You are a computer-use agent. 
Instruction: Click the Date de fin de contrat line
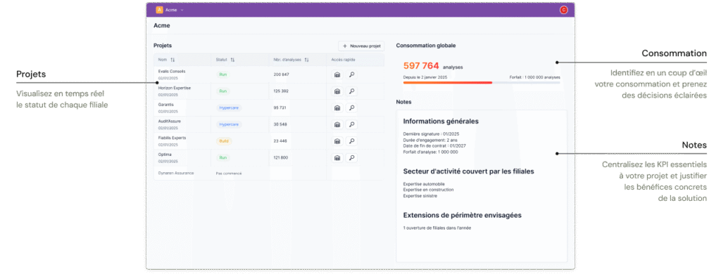[x=434, y=146]
